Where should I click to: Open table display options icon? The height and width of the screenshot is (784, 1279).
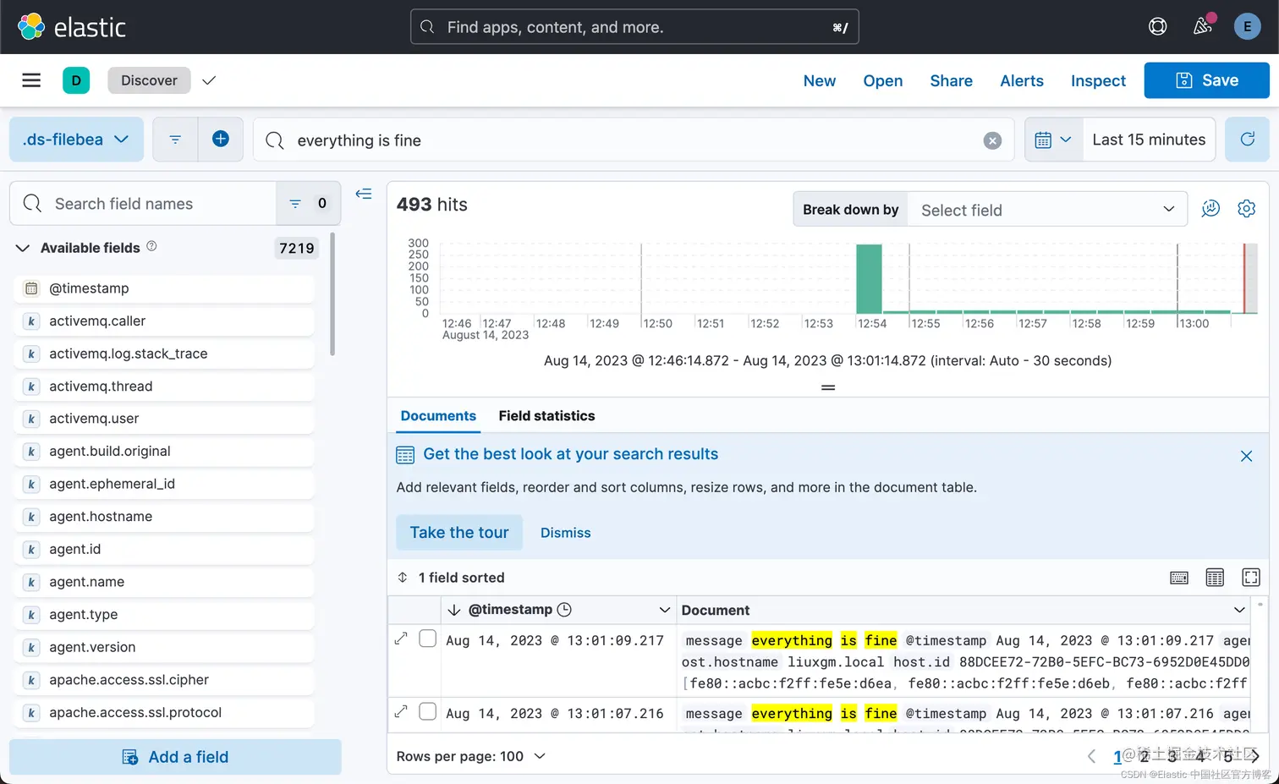click(1215, 578)
